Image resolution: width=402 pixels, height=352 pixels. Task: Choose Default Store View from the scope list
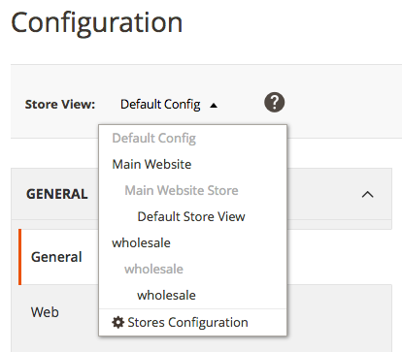coord(191,216)
